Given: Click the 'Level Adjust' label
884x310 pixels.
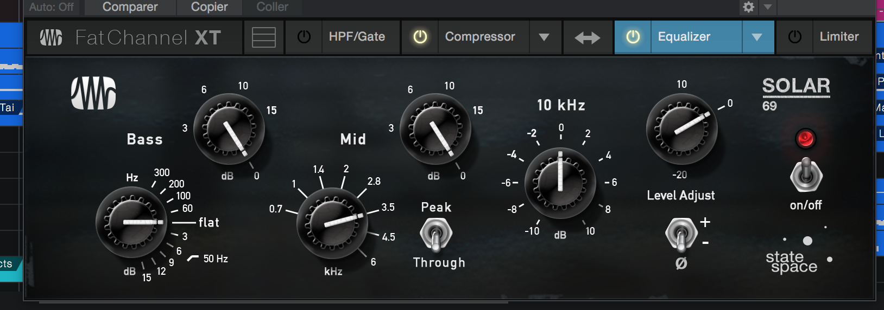Looking at the screenshot, I should 681,195.
